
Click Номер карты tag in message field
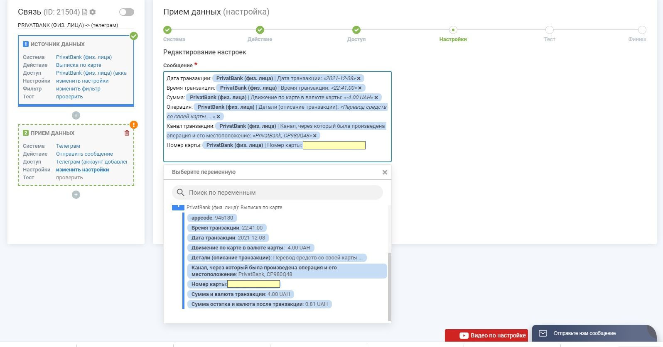(x=284, y=145)
